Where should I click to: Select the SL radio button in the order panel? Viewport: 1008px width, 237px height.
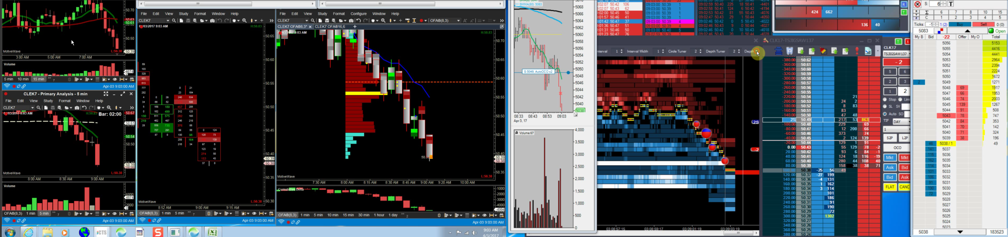click(885, 107)
